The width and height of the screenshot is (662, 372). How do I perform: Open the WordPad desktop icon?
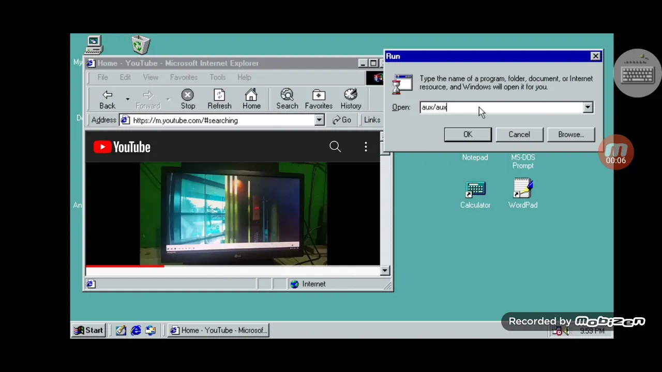(523, 194)
